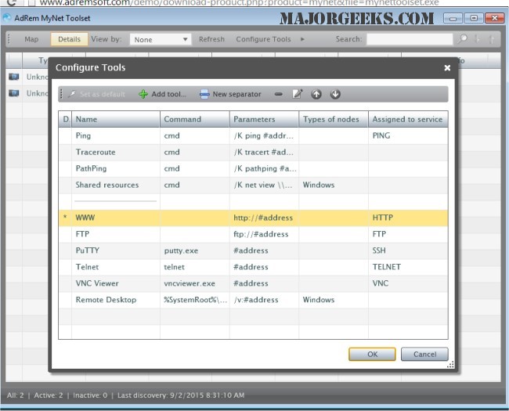Click the remove tool minus icon
Screen dimensions: 509x411
click(x=278, y=94)
